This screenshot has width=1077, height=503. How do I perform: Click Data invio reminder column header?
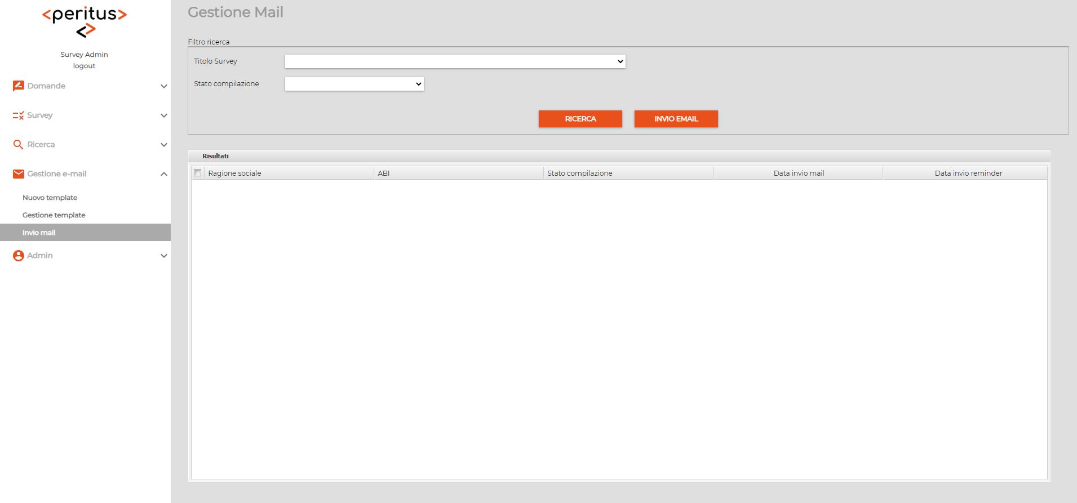point(965,173)
